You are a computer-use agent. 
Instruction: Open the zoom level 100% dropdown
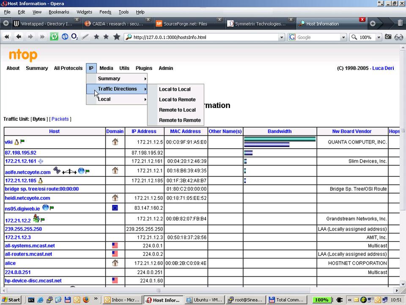379,37
